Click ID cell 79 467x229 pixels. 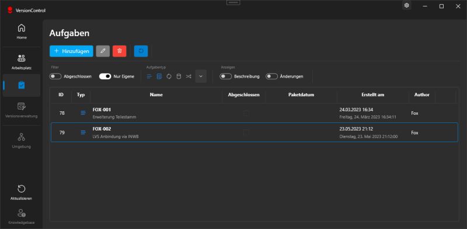(62, 133)
